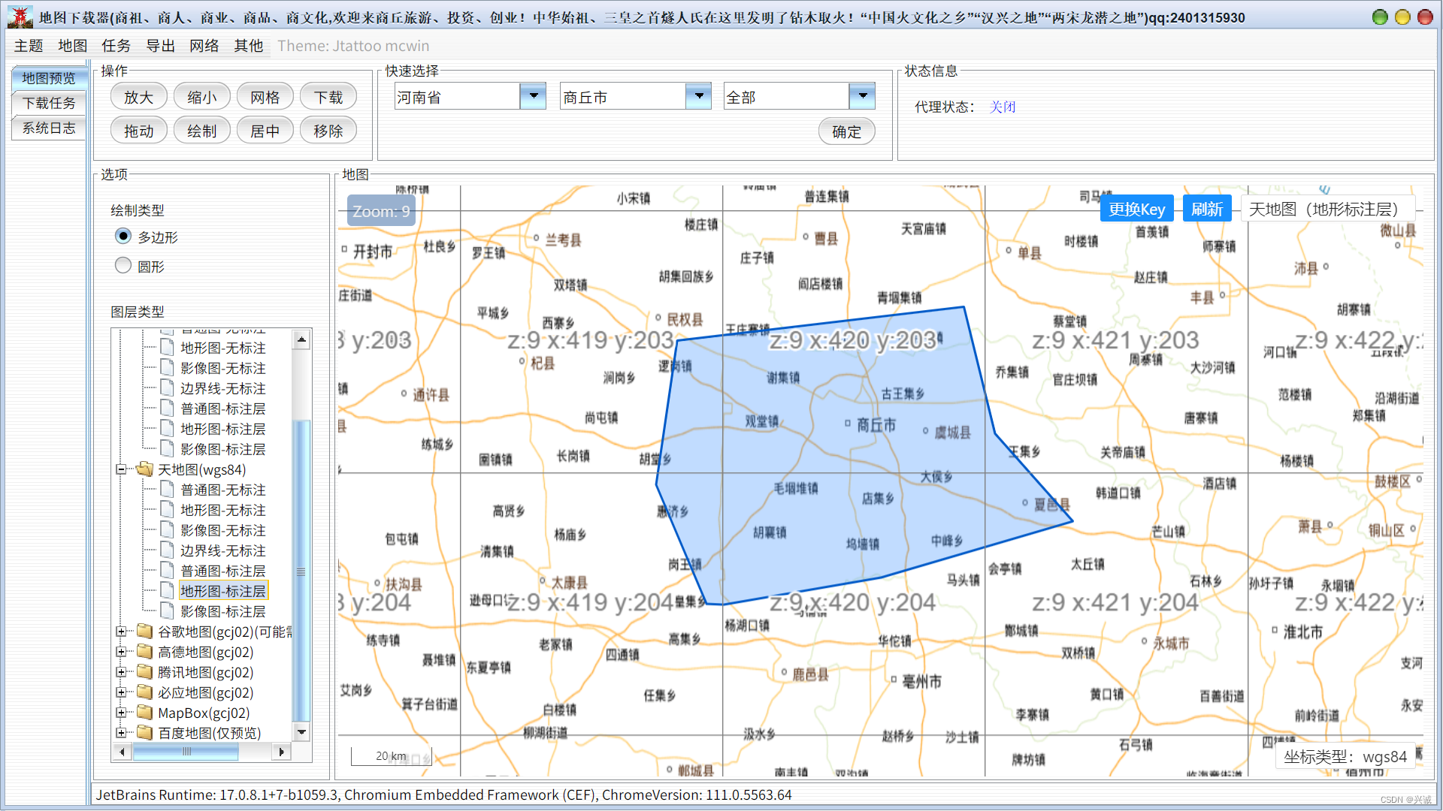Click document icon beside 影像图-标注层 under 天地图

coord(168,611)
